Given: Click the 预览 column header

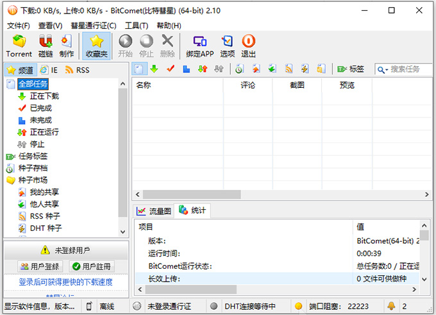Looking at the screenshot, I should tap(347, 85).
